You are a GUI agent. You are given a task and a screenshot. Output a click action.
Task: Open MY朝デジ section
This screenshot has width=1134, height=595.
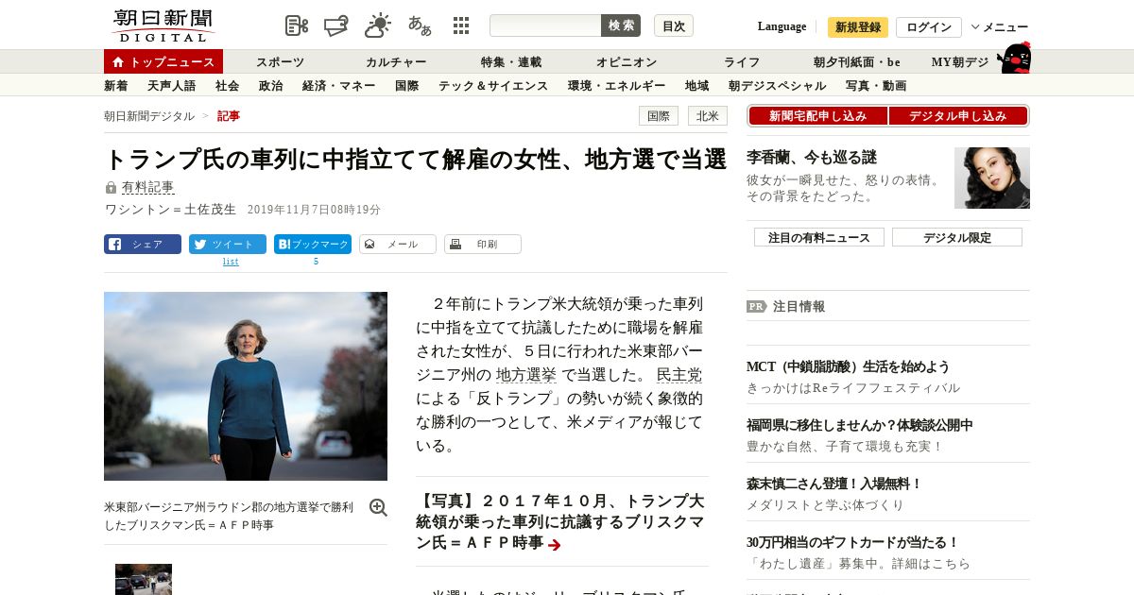coord(960,62)
